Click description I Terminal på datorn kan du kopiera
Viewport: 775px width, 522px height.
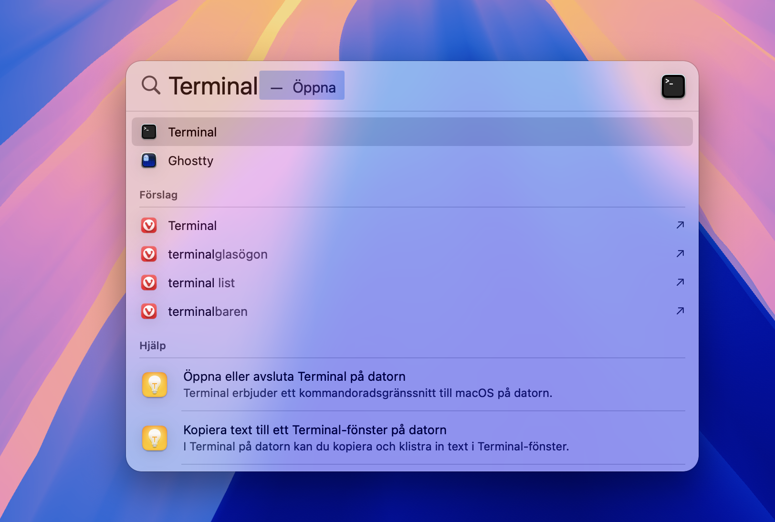click(376, 447)
